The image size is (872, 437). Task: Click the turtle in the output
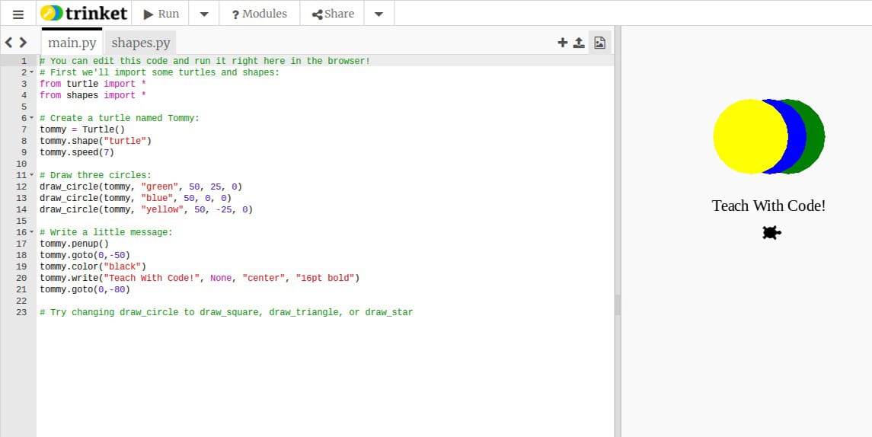point(771,233)
